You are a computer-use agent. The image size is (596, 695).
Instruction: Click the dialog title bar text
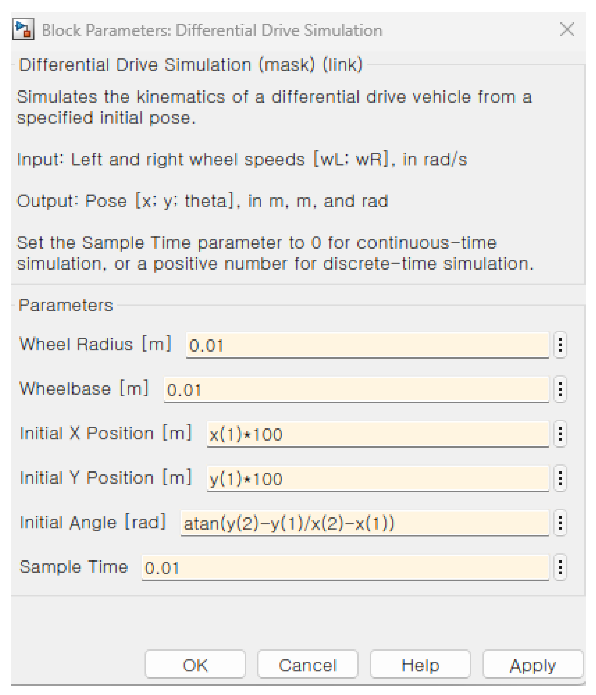click(x=212, y=30)
